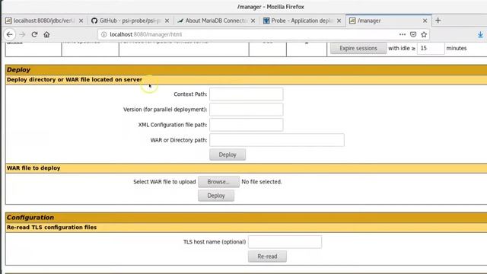
Task: Focus the idle minutes field showing 15
Action: [x=431, y=48]
